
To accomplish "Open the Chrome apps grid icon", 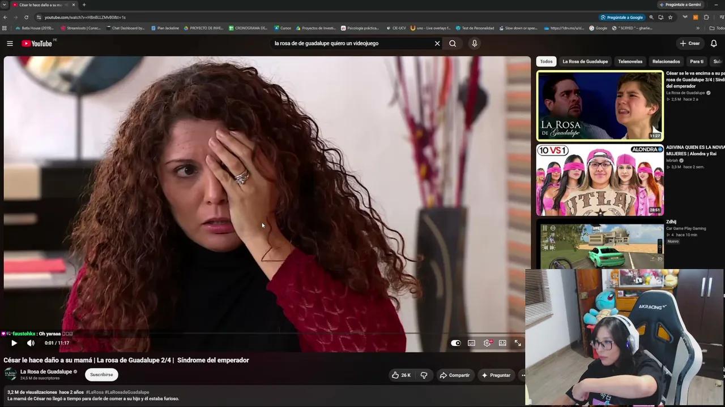I will pos(5,28).
